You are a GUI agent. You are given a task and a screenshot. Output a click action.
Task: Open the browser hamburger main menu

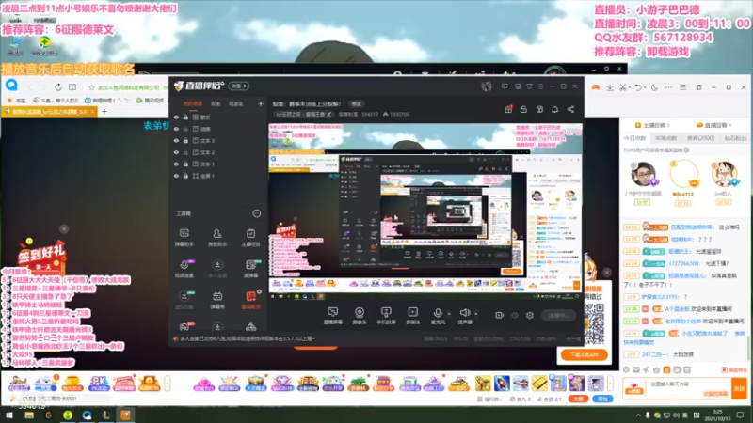(682, 87)
